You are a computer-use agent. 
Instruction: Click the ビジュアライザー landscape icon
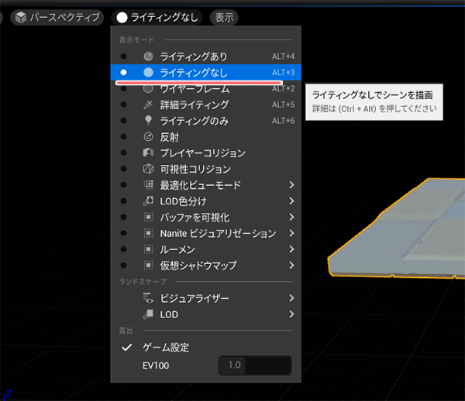point(149,298)
